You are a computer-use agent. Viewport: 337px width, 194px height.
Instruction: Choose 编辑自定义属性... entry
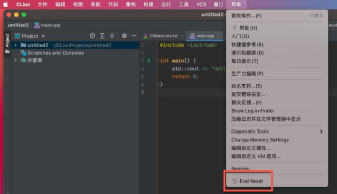(277, 148)
